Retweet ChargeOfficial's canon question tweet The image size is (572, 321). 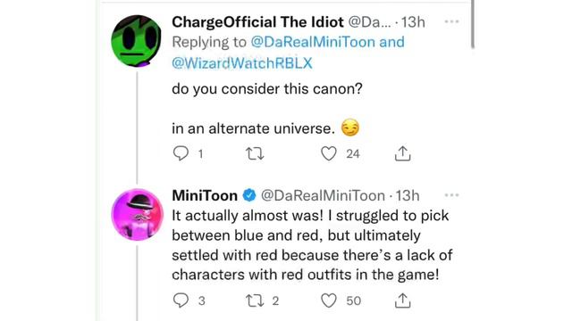(x=255, y=153)
